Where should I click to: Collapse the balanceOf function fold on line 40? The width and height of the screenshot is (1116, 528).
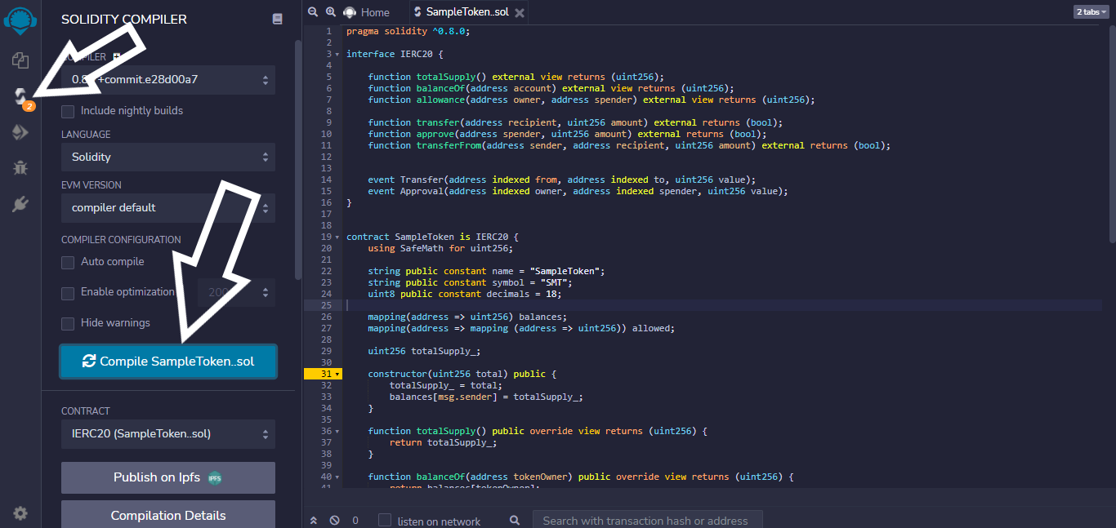[337, 477]
